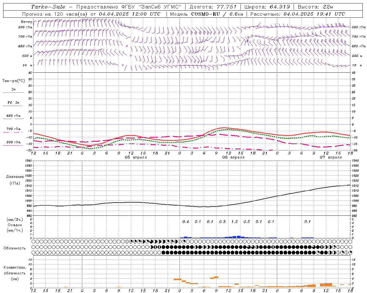Click the Осадки precipitation panel label
The image size is (367, 293).
click(x=15, y=225)
